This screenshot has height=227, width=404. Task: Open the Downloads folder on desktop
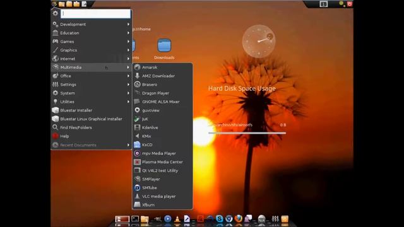pos(164,49)
